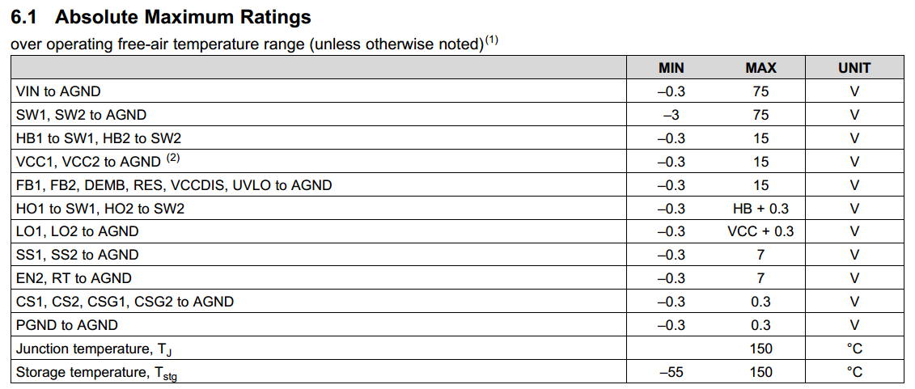Click the UNIT column header
This screenshot has height=389, width=915.
pyautogui.click(x=854, y=68)
